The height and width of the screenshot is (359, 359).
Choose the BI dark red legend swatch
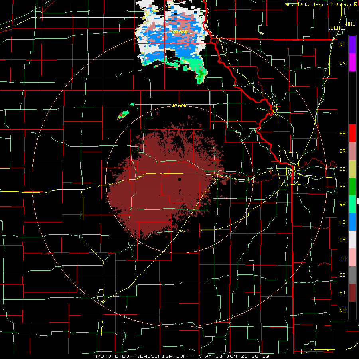[352, 293]
